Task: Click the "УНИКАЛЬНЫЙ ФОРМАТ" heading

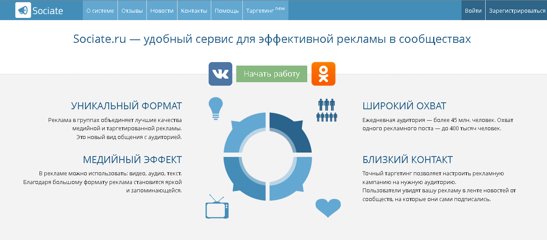Action: coord(126,106)
